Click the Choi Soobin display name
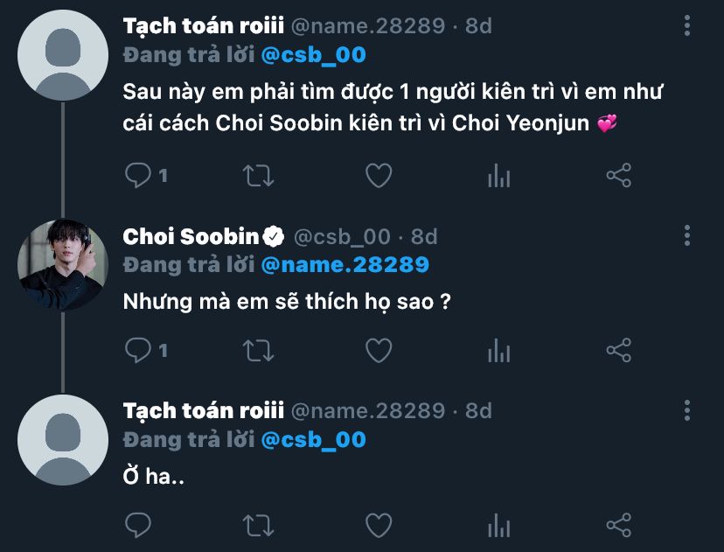Screen dimensions: 724x552 (191, 236)
